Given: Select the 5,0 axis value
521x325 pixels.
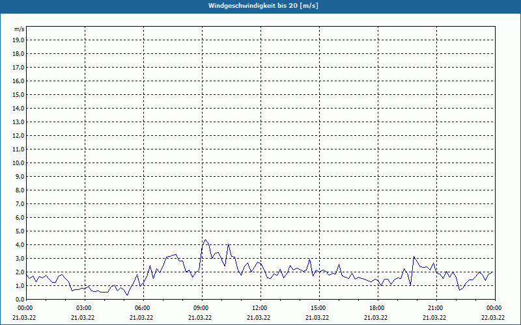Looking at the screenshot, I should click(x=20, y=231).
